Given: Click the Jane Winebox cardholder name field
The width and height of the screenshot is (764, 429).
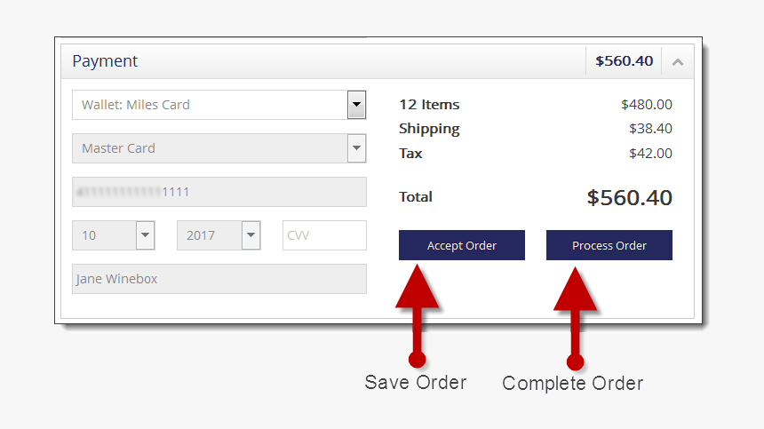Looking at the screenshot, I should point(219,279).
